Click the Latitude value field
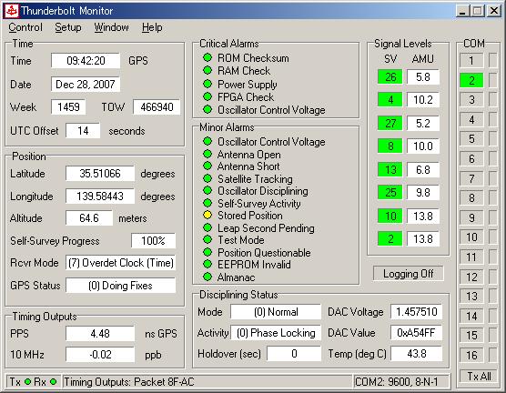 point(100,174)
